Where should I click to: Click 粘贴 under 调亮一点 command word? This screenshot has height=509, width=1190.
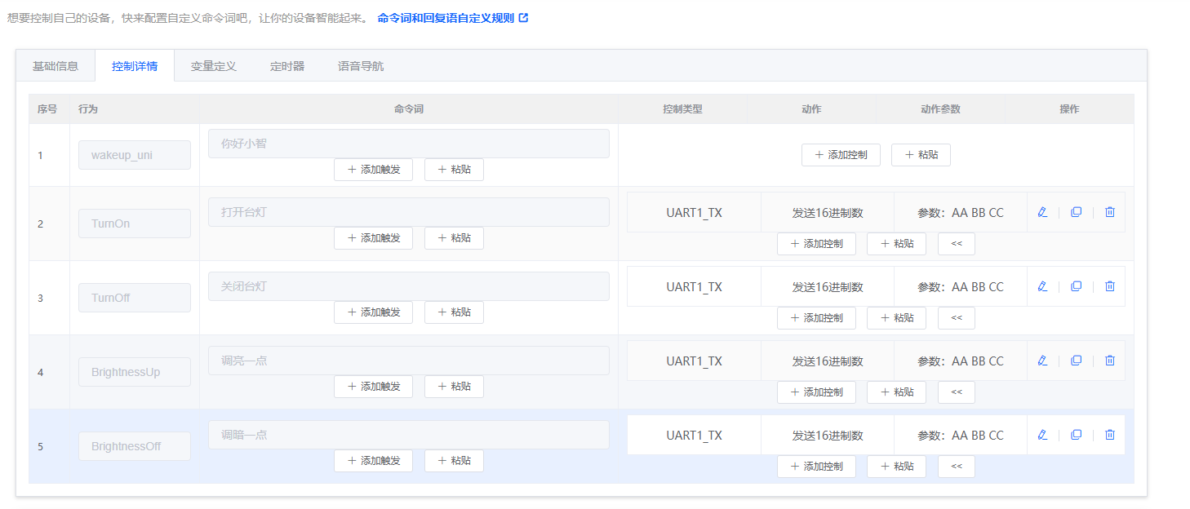pyautogui.click(x=454, y=387)
